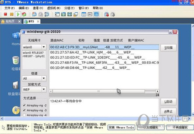The width and height of the screenshot is (194, 134).
Task: Open the 编辑(E) menu
Action: [24, 8]
